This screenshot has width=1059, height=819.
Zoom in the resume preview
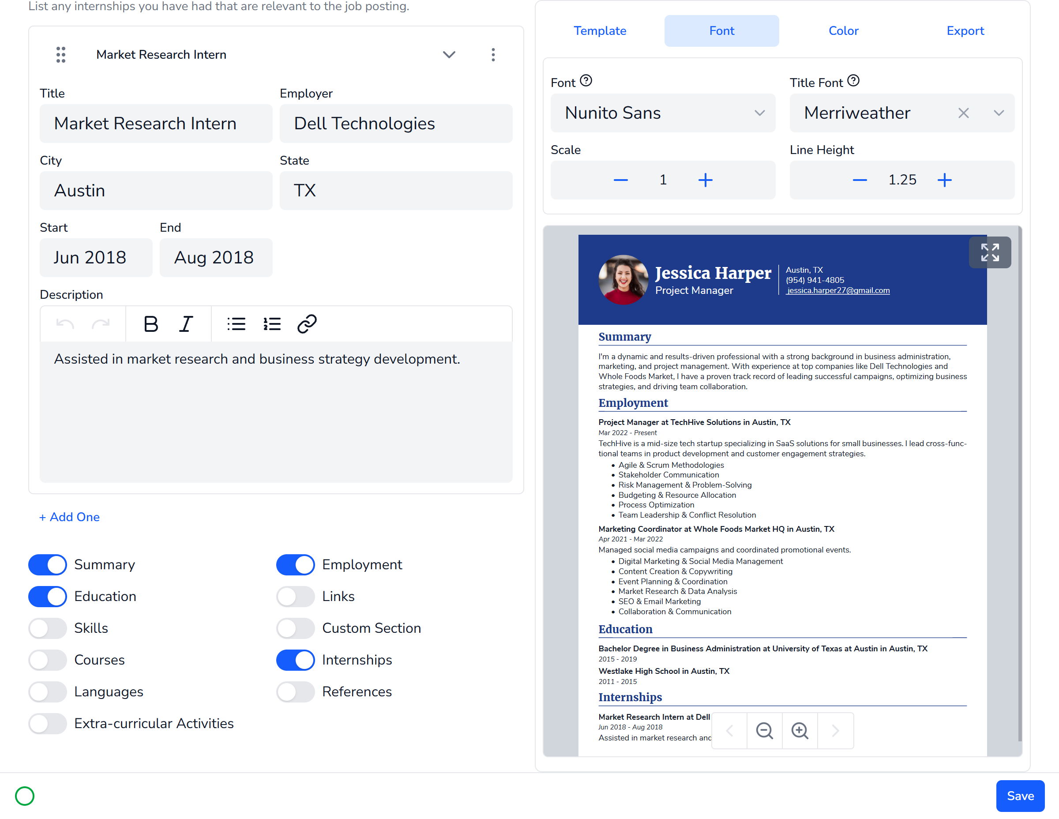(800, 730)
